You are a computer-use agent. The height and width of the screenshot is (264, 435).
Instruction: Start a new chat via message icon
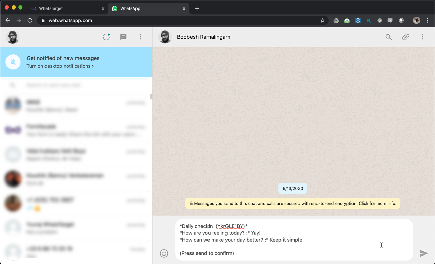pyautogui.click(x=123, y=37)
